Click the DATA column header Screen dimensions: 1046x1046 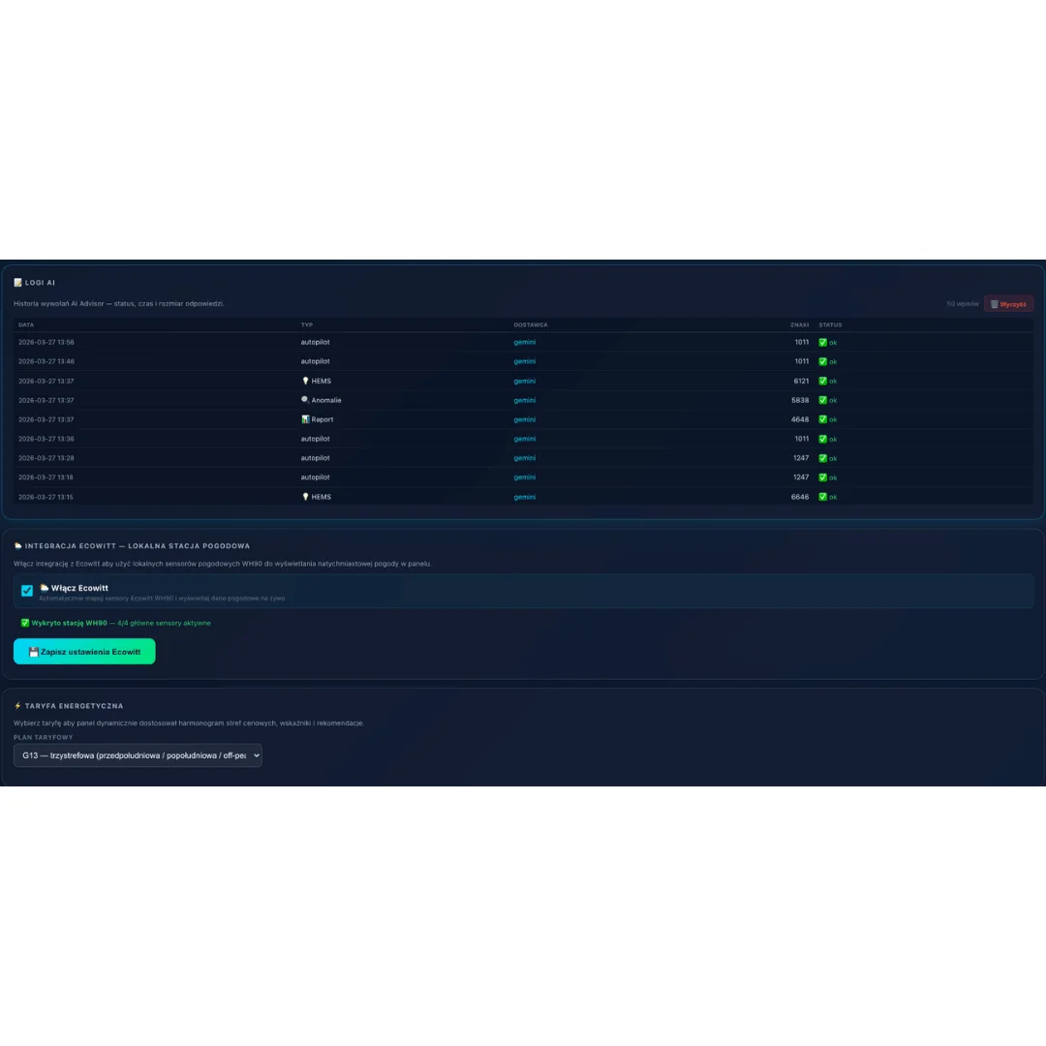26,324
